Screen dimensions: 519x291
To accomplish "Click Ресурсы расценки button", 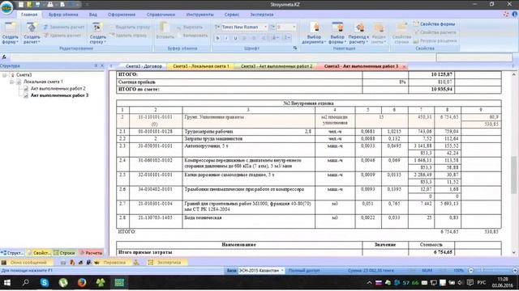I will click(x=435, y=41).
